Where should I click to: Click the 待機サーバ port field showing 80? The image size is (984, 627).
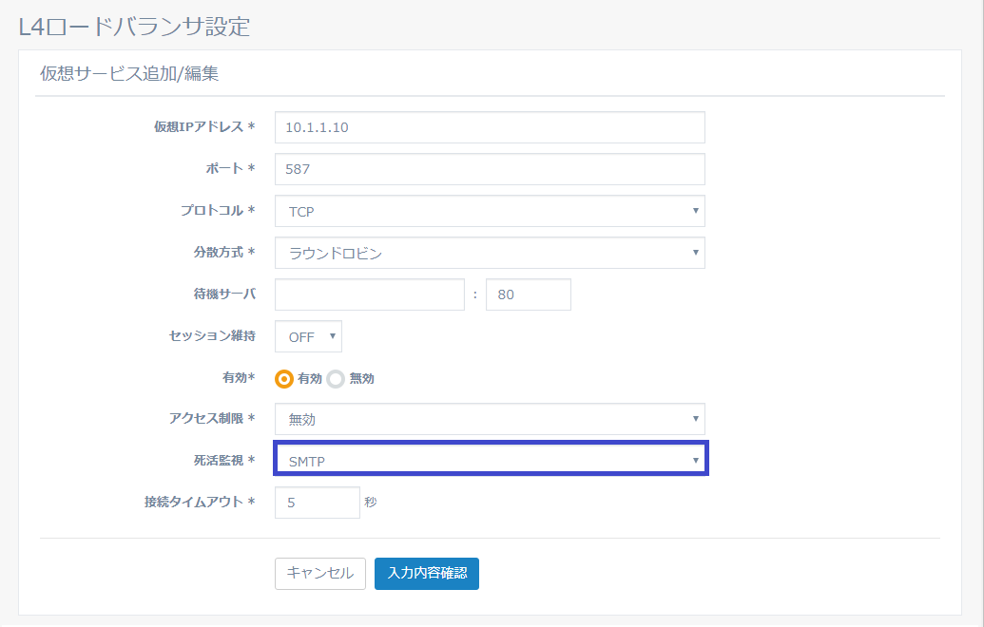coord(528,294)
